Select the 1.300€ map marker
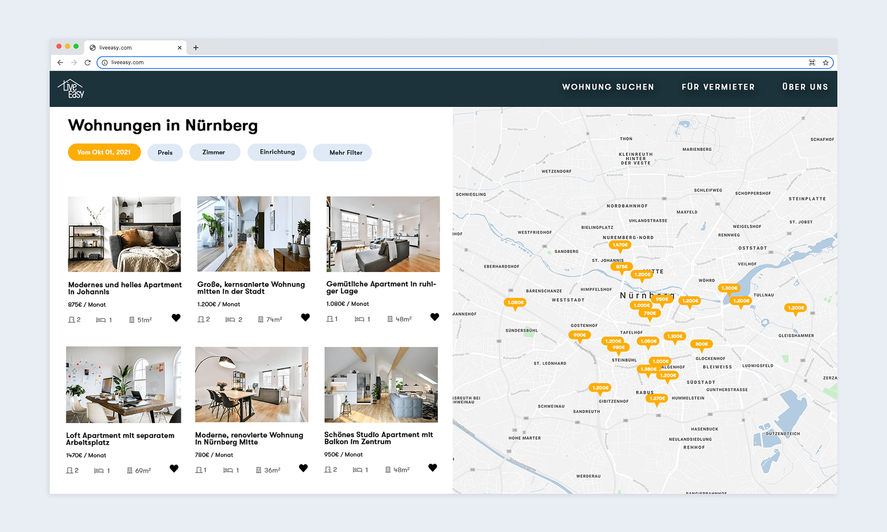The width and height of the screenshot is (887, 532). [x=729, y=288]
